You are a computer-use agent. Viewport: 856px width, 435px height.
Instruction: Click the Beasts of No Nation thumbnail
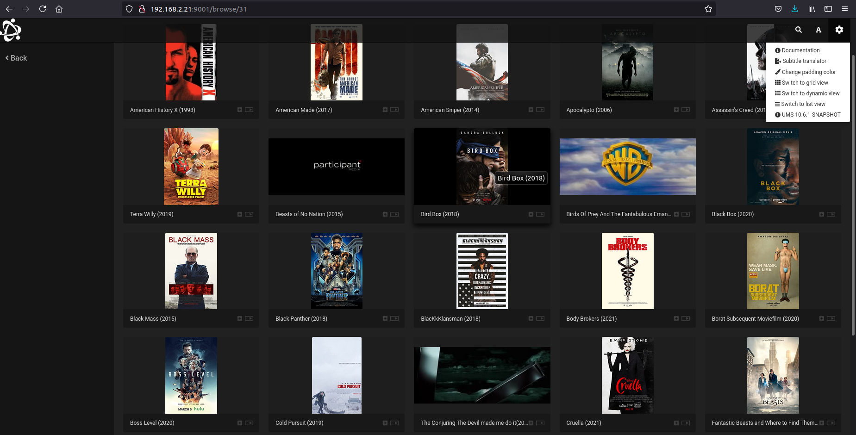click(x=337, y=167)
